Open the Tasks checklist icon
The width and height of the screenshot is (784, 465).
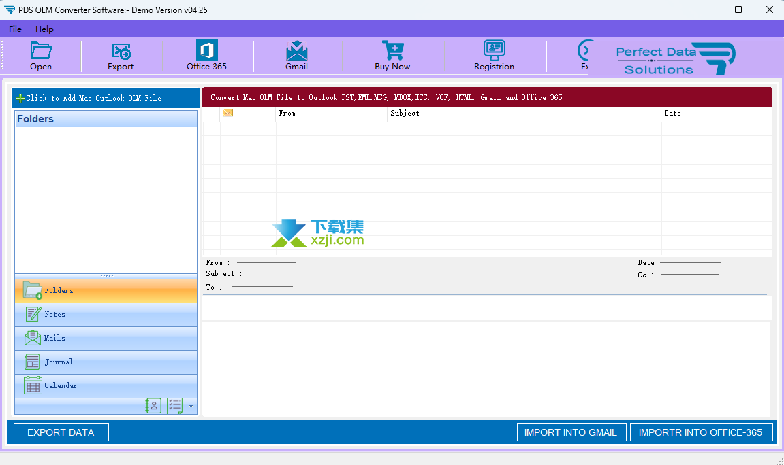[175, 406]
